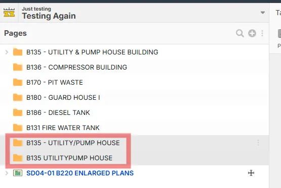This screenshot has height=188, width=281.
Task: Click the Pages panel heading
Action: (x=15, y=33)
